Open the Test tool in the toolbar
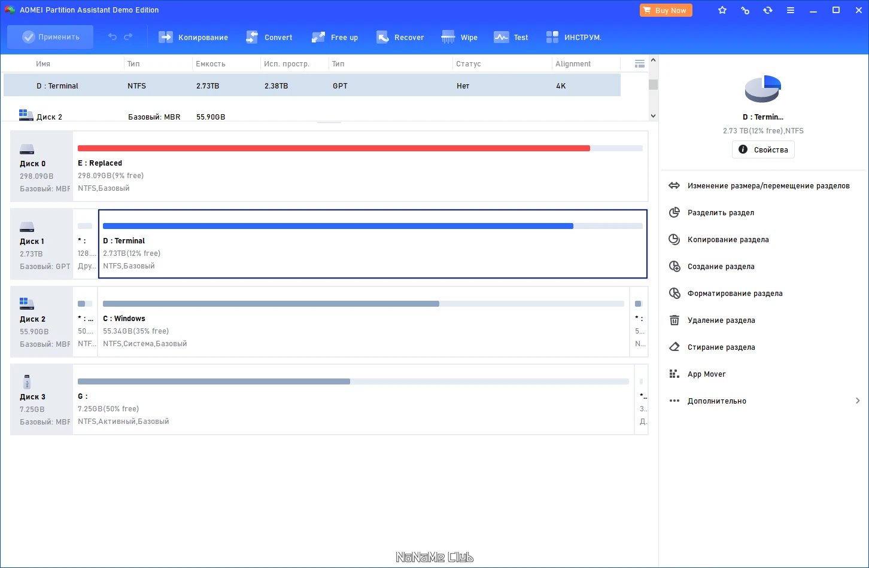Screen dimensions: 869x568 (x=511, y=37)
